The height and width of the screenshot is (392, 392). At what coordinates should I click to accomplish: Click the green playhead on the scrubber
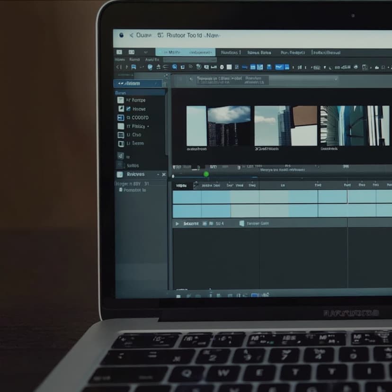pos(206,174)
